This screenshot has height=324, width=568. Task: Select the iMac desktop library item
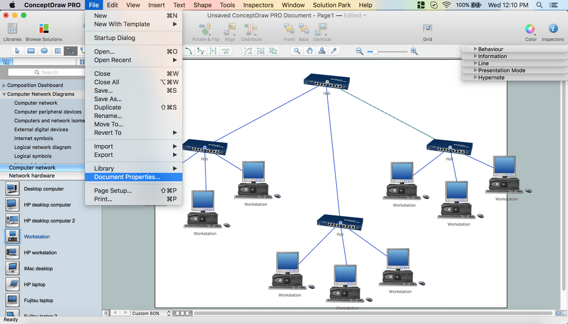38,269
